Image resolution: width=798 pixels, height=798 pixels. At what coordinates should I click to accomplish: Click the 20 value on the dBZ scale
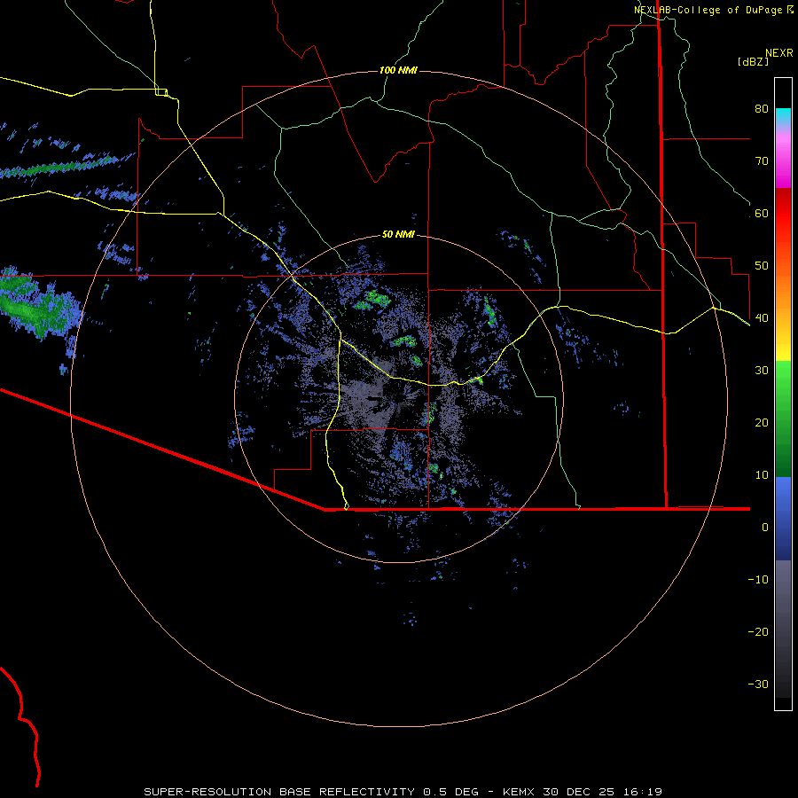tap(762, 423)
